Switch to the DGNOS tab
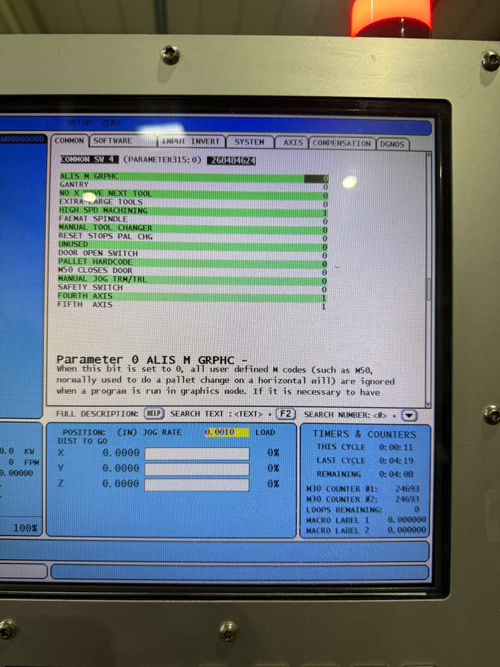This screenshot has width=500, height=667. [392, 144]
